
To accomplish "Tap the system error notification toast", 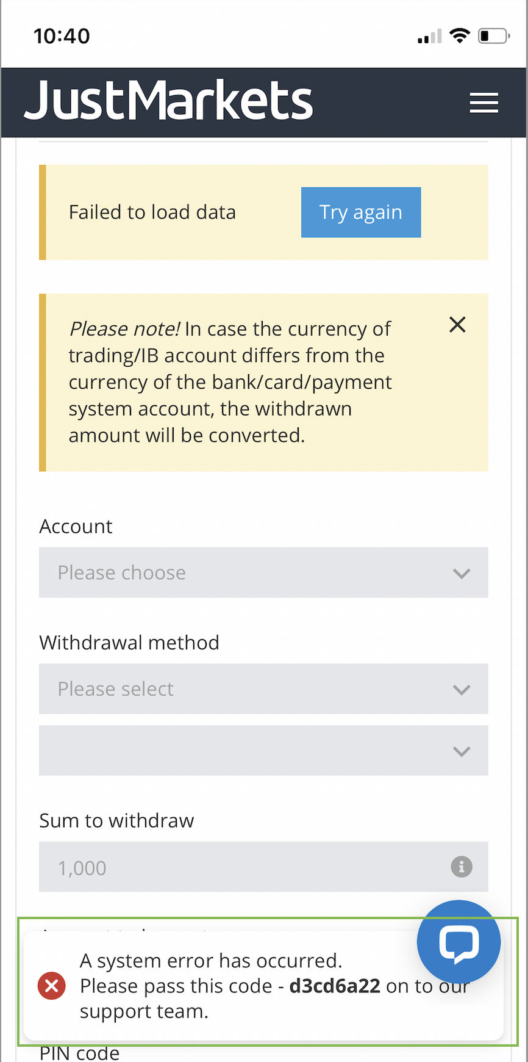I will coord(263,985).
